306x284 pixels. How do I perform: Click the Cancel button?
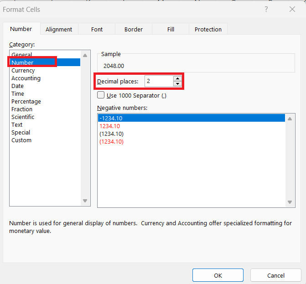276,275
